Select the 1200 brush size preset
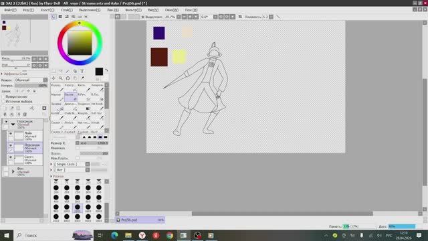Screen dimensions: 428x241 point(78,208)
